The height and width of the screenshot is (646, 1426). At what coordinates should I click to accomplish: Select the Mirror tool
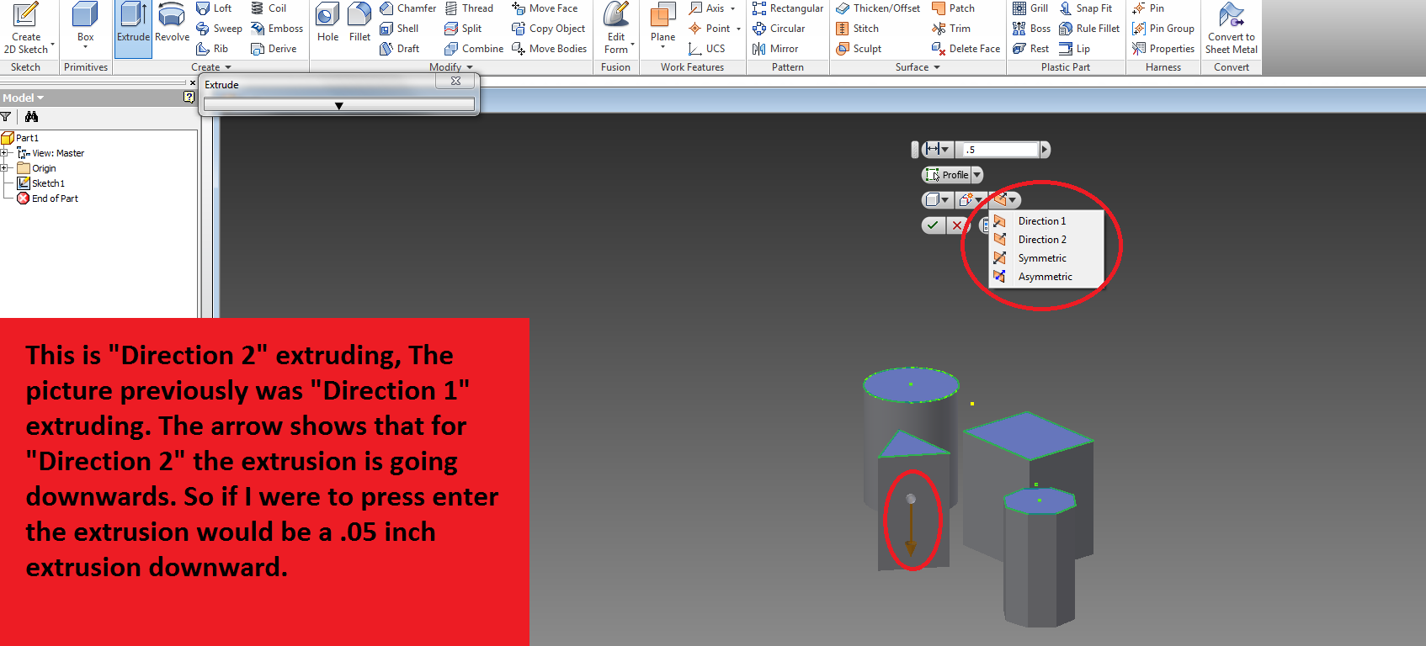pos(775,49)
